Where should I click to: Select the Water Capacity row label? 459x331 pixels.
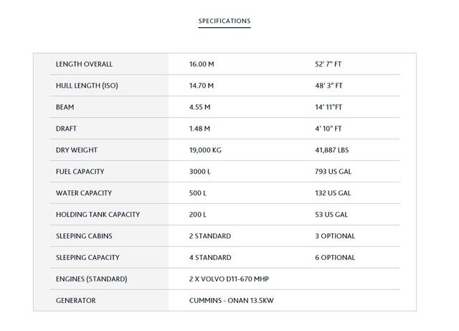click(82, 194)
